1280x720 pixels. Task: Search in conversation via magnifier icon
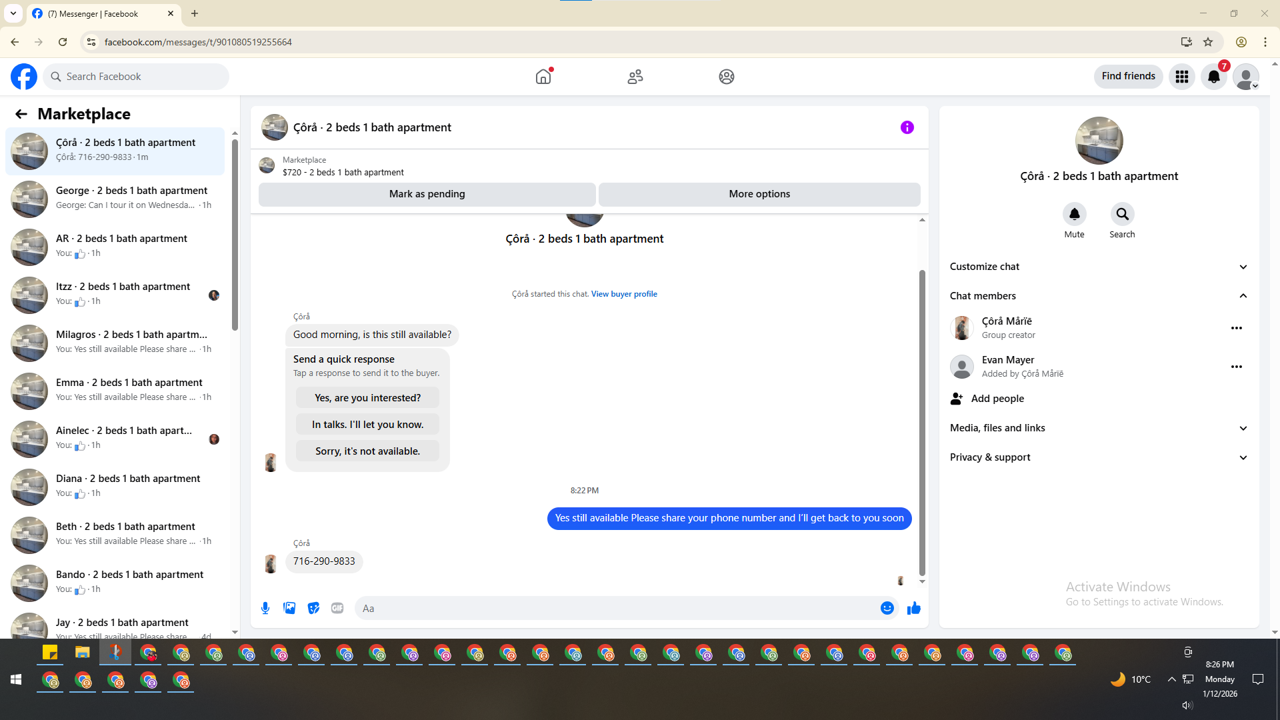click(1122, 214)
